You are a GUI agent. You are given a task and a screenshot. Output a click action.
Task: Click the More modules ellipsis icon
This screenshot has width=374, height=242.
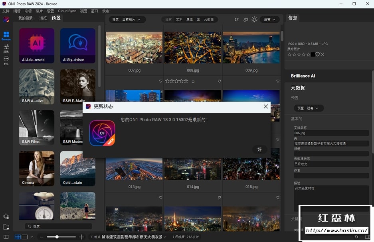6,59
